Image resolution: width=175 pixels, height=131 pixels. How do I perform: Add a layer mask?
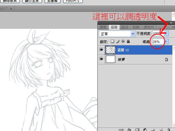(x=137, y=130)
